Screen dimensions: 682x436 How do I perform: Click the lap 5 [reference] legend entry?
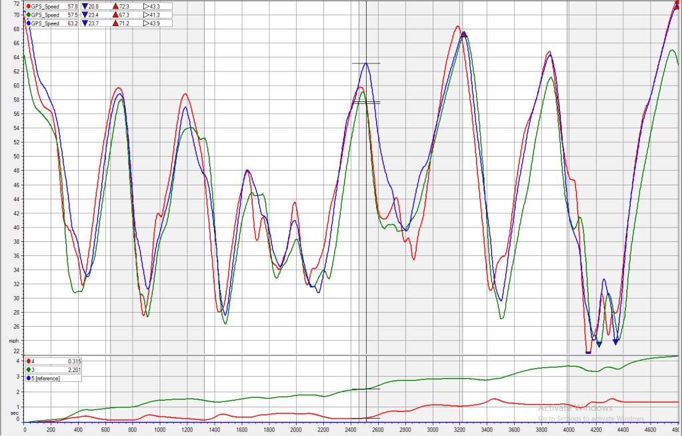45,378
